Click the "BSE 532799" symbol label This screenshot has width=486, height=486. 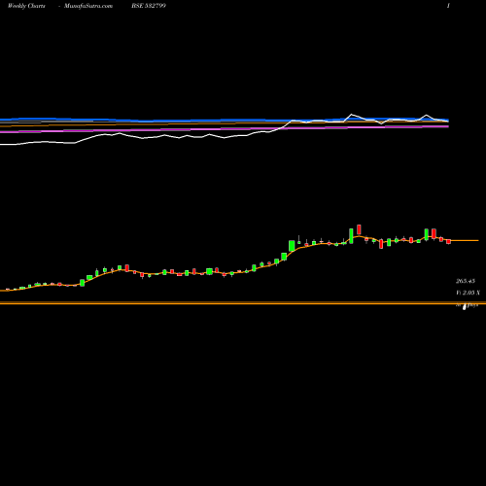(x=149, y=6)
